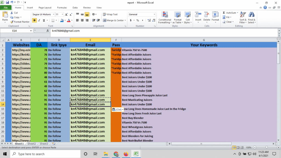Image resolution: width=281 pixels, height=158 pixels.
Task: Open Firefox from the Windows taskbar
Action: (126, 154)
